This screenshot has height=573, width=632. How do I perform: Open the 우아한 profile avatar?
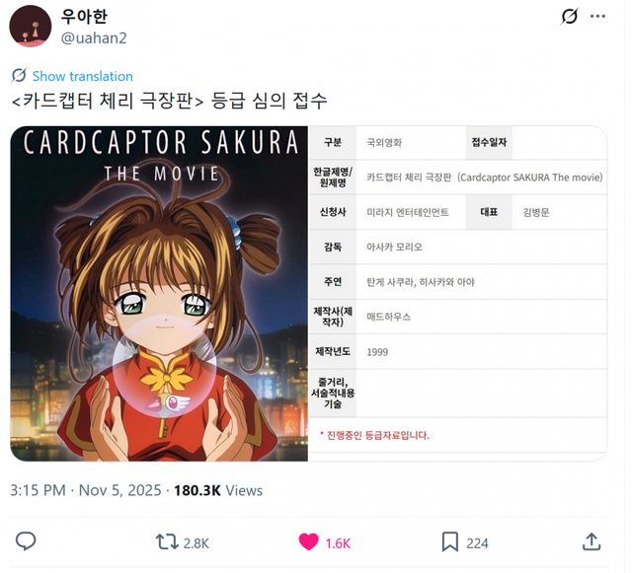(31, 27)
